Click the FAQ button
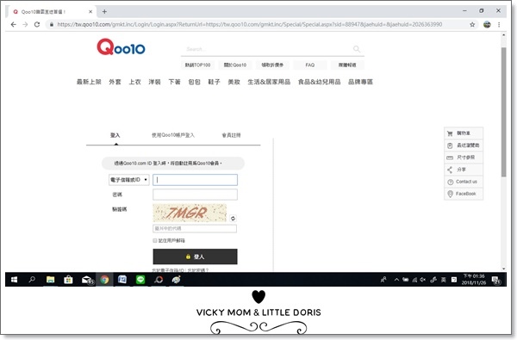Screen dimensions: 517x340 click(x=310, y=65)
